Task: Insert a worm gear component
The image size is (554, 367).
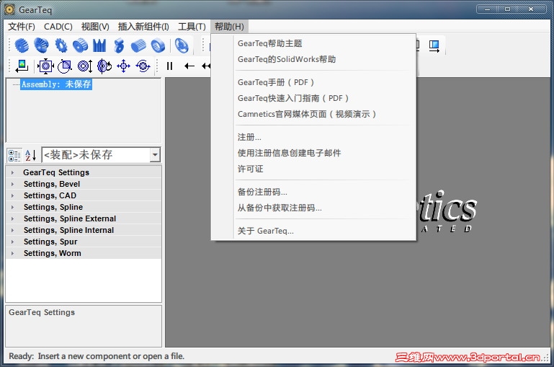Action: (x=119, y=45)
